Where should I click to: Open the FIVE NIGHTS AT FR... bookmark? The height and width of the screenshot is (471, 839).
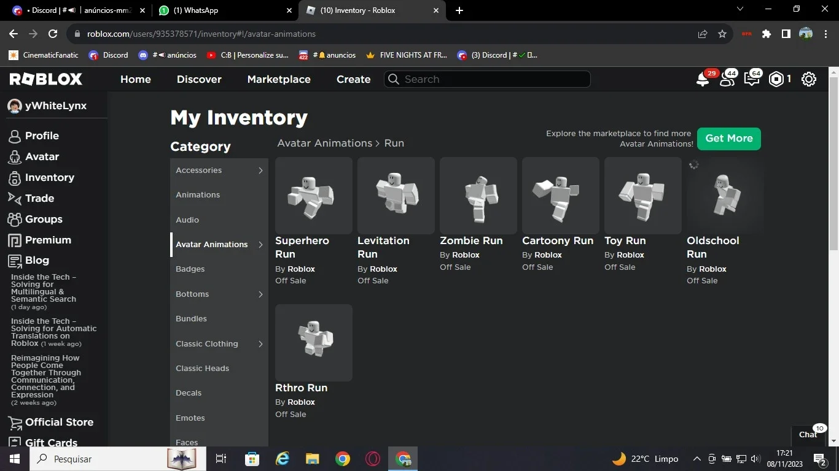pyautogui.click(x=407, y=55)
